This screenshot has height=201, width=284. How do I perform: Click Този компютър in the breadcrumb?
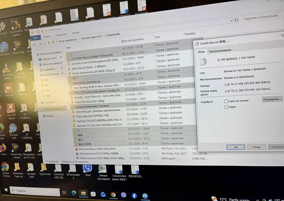tap(68, 40)
